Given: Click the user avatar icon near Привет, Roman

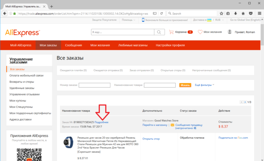Looking at the screenshot, I should point(230,32).
